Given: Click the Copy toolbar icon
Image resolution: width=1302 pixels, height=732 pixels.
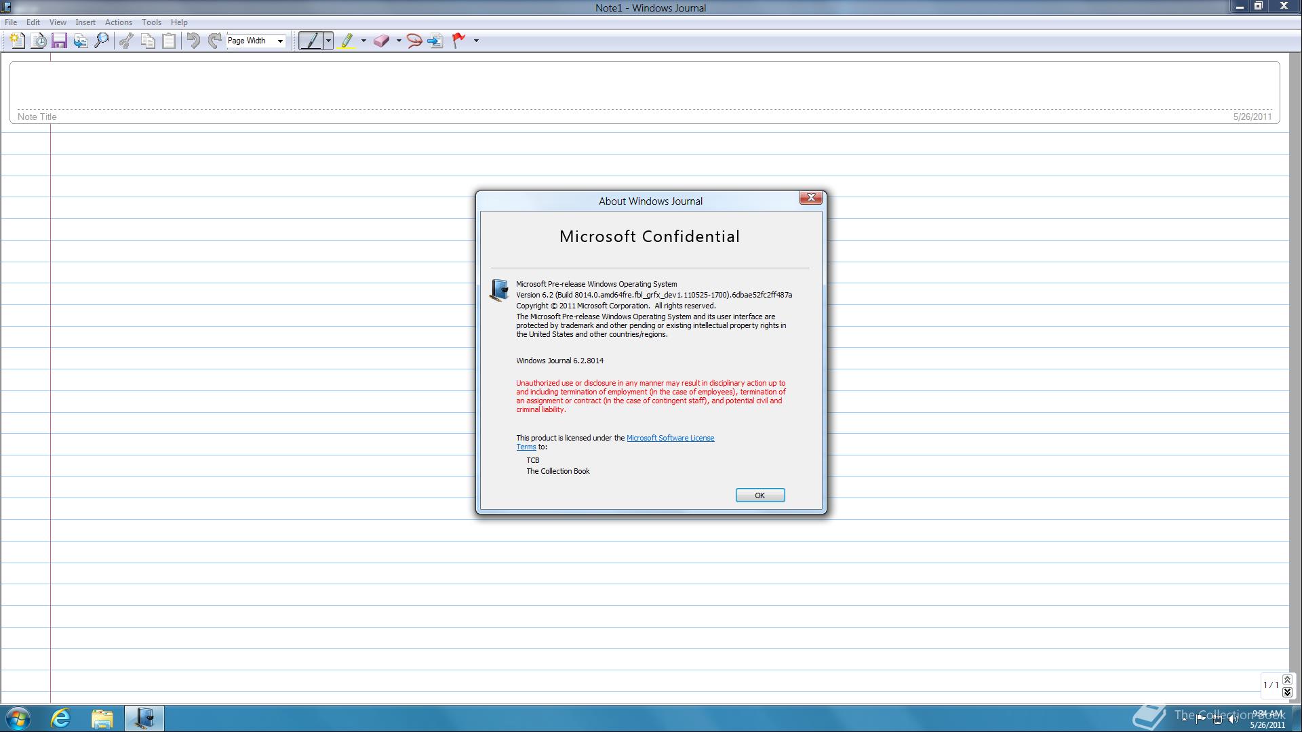Looking at the screenshot, I should pyautogui.click(x=147, y=41).
